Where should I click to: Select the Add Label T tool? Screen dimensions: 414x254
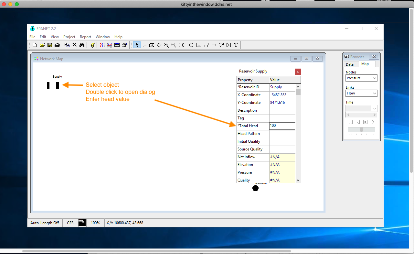pyautogui.click(x=236, y=45)
